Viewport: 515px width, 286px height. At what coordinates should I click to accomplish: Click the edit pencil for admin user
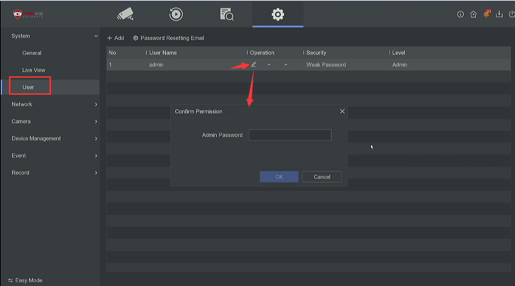coord(253,65)
